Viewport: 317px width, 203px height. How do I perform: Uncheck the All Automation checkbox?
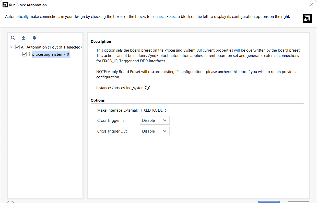17,47
